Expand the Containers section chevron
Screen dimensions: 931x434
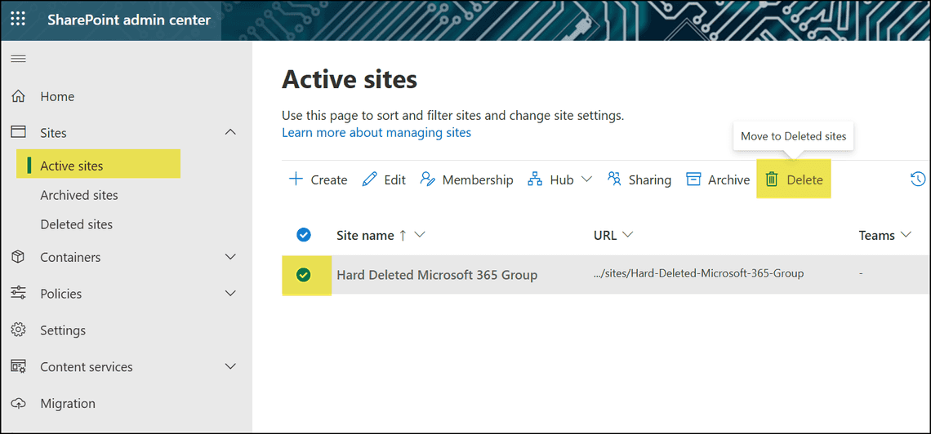pyautogui.click(x=231, y=257)
